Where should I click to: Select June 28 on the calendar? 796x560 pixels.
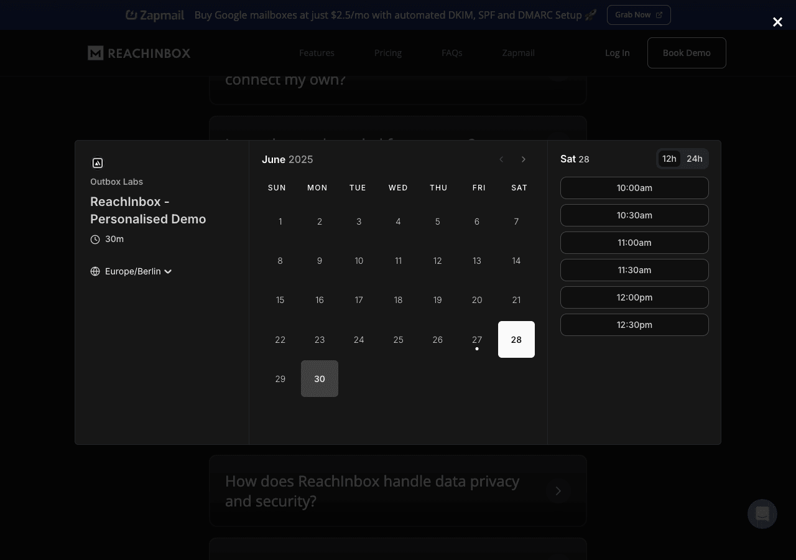(x=516, y=340)
